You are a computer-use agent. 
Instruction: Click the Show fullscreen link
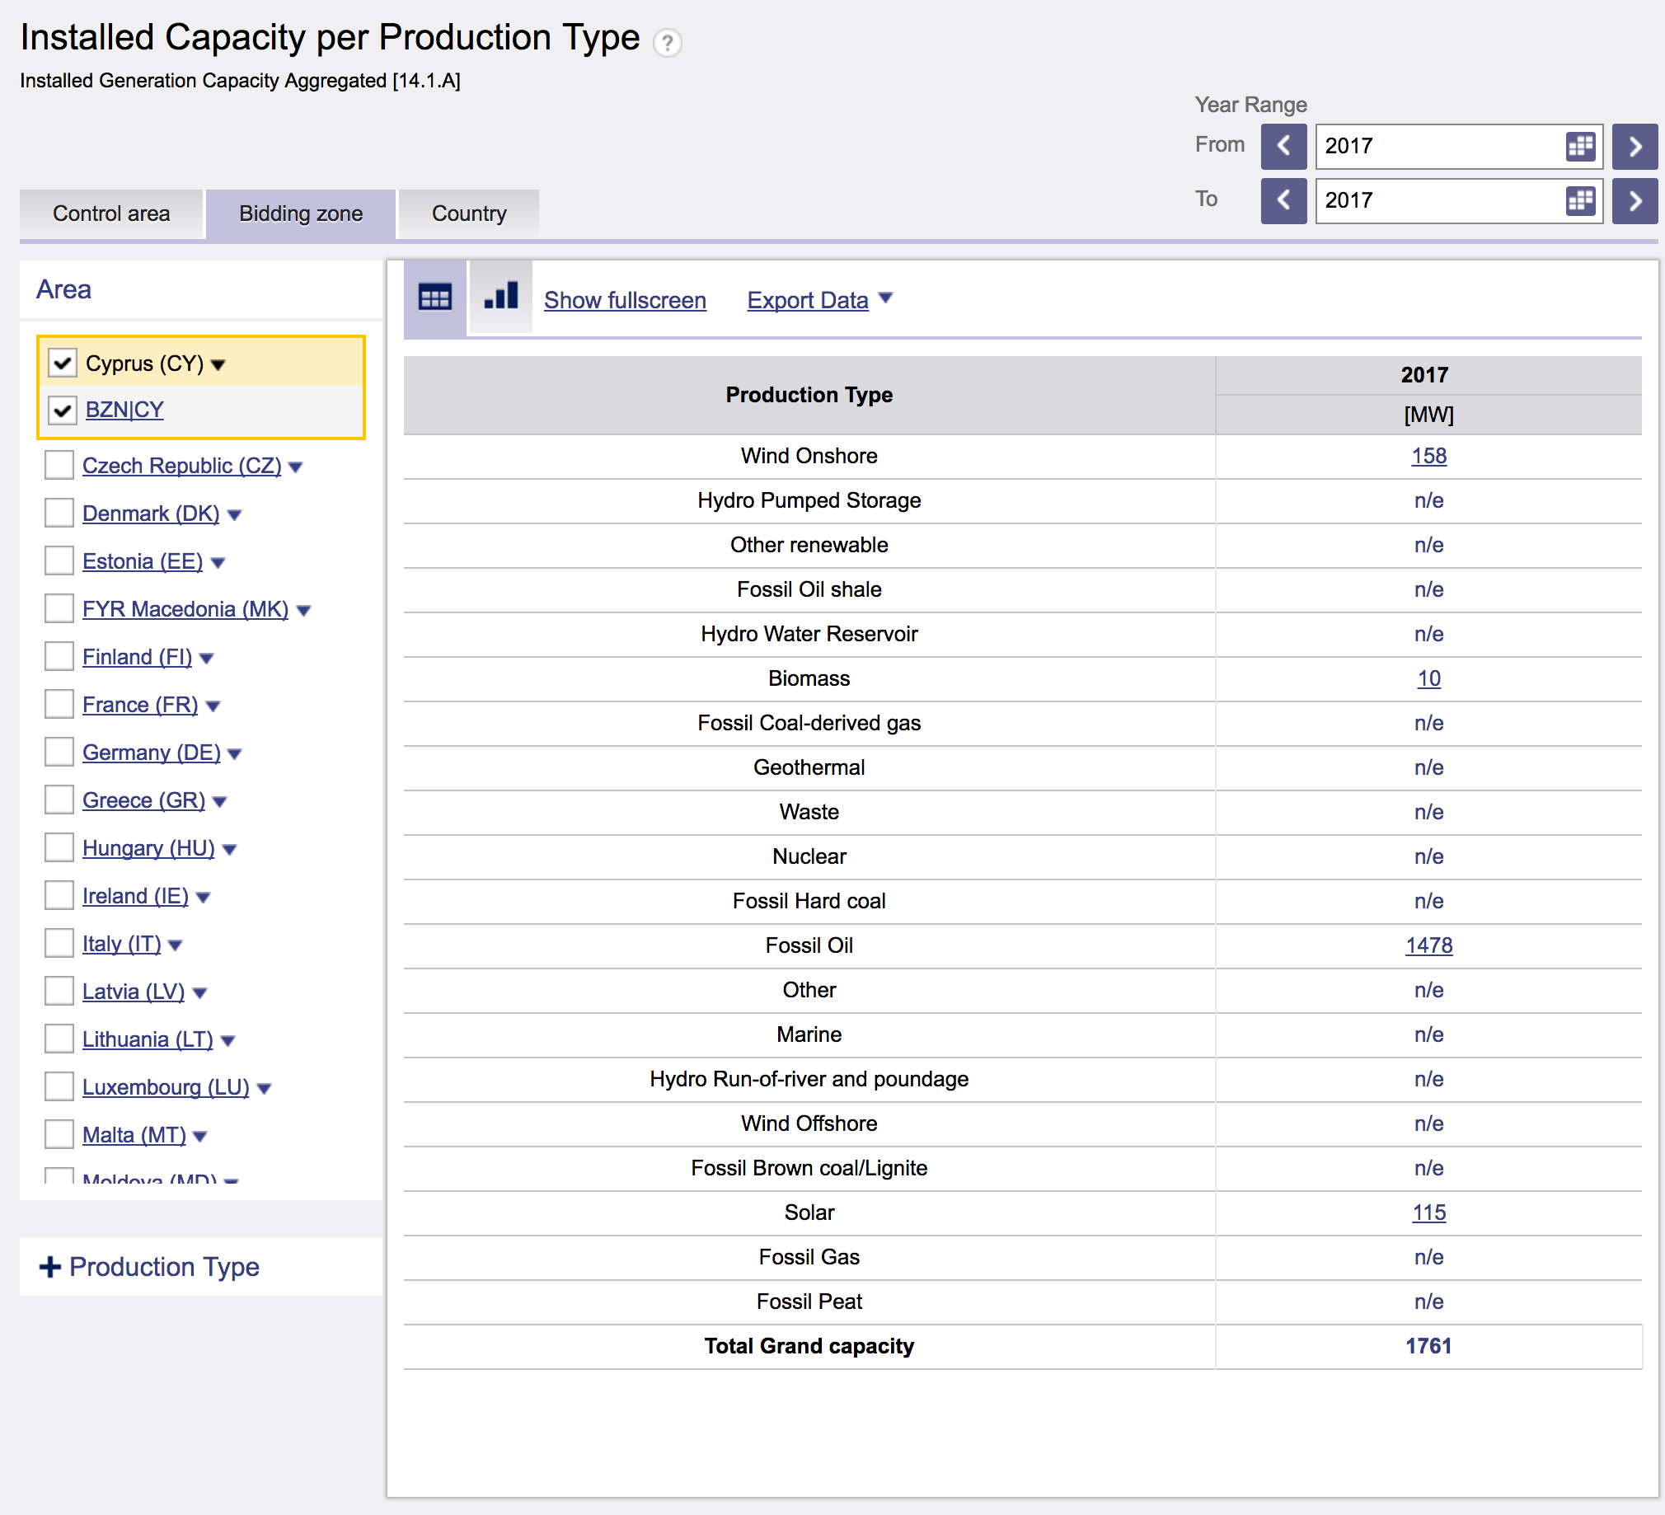[x=625, y=300]
